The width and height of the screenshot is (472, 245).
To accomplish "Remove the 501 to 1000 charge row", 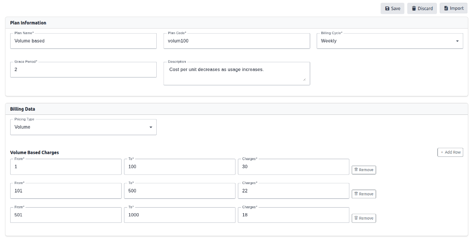I will click(364, 218).
